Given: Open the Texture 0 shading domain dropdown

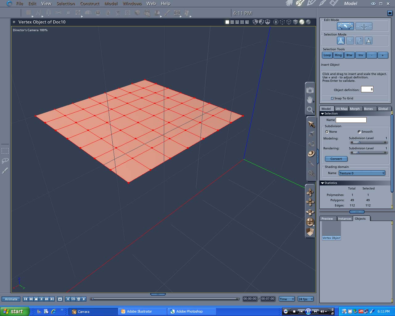Looking at the screenshot, I should 362,173.
